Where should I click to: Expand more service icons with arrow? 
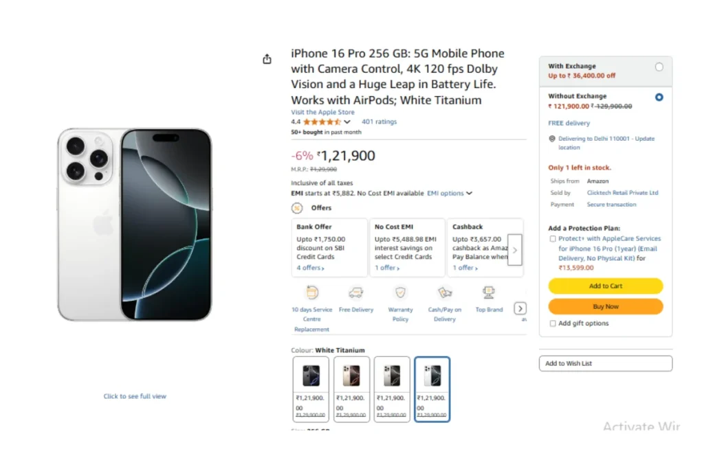pos(520,308)
